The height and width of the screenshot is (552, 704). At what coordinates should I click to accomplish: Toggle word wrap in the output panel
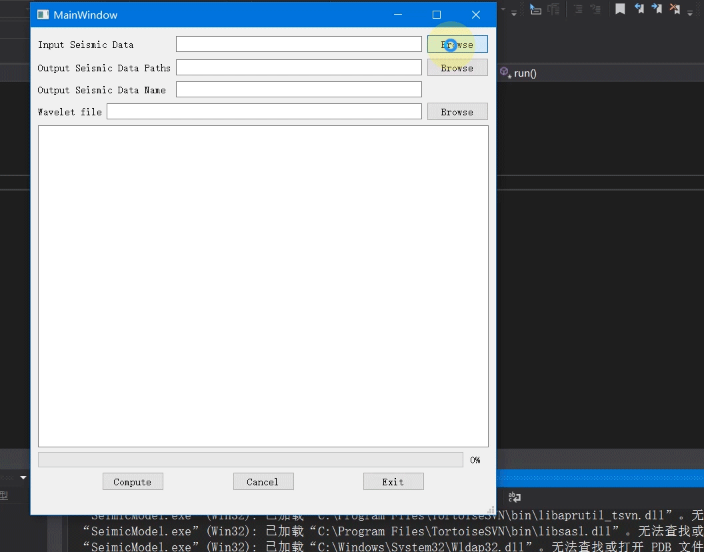pos(515,497)
